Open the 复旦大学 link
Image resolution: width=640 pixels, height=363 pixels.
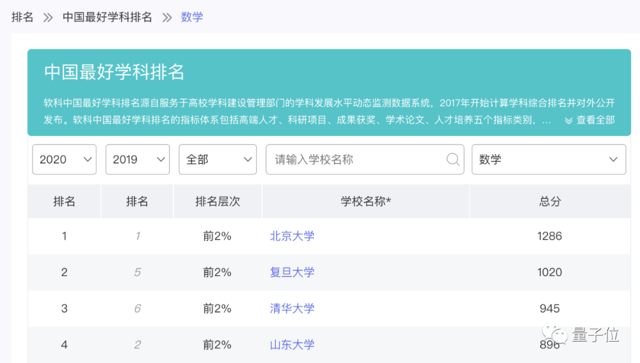pyautogui.click(x=292, y=272)
